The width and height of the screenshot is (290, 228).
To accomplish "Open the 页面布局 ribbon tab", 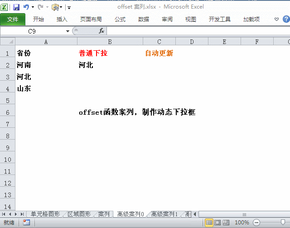I will [x=91, y=19].
